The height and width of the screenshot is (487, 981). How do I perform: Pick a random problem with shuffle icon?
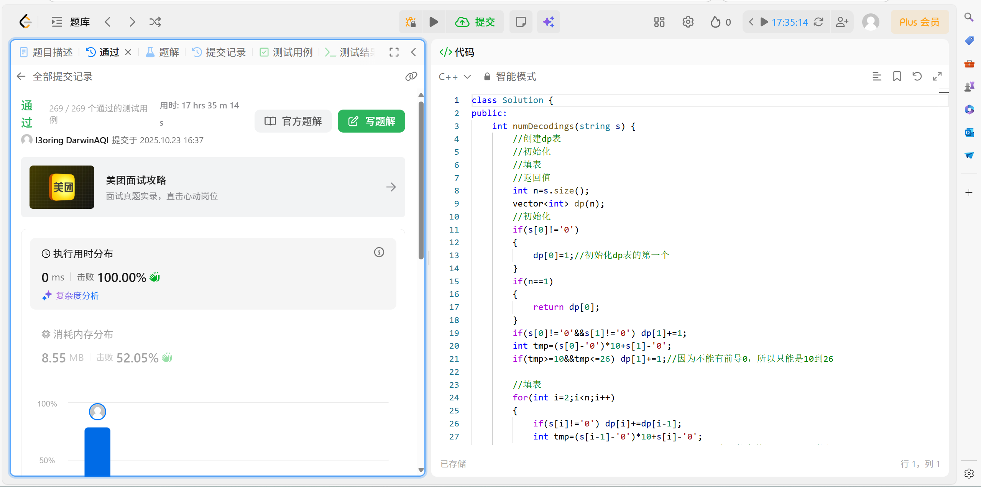point(155,22)
